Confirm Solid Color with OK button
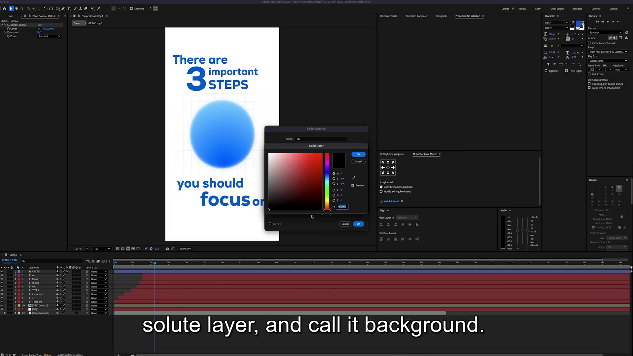 tap(358, 154)
